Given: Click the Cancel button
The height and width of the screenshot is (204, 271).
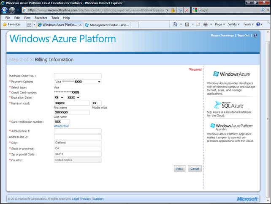Looking at the screenshot, I should [x=195, y=168].
